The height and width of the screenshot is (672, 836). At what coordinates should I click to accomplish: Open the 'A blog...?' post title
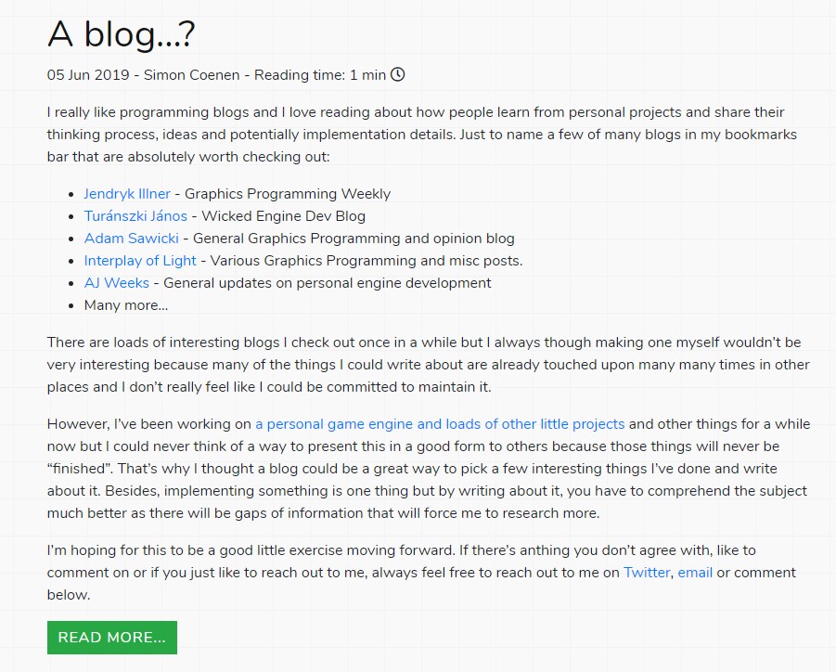point(122,33)
